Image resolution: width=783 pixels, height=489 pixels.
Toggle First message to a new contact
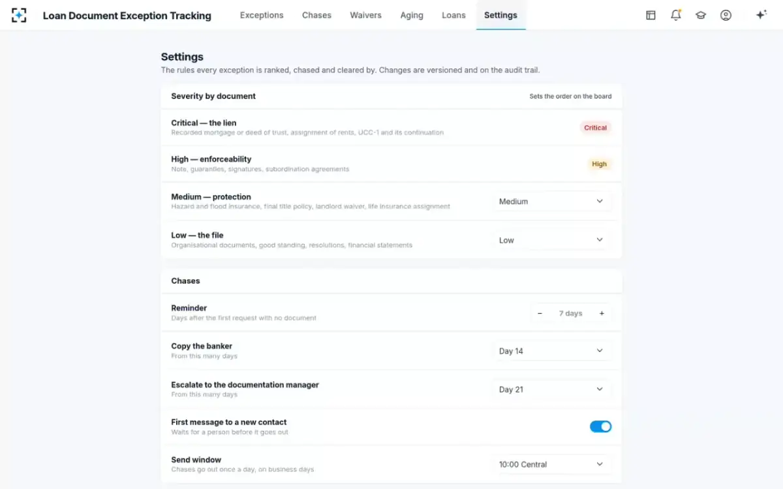coord(600,426)
